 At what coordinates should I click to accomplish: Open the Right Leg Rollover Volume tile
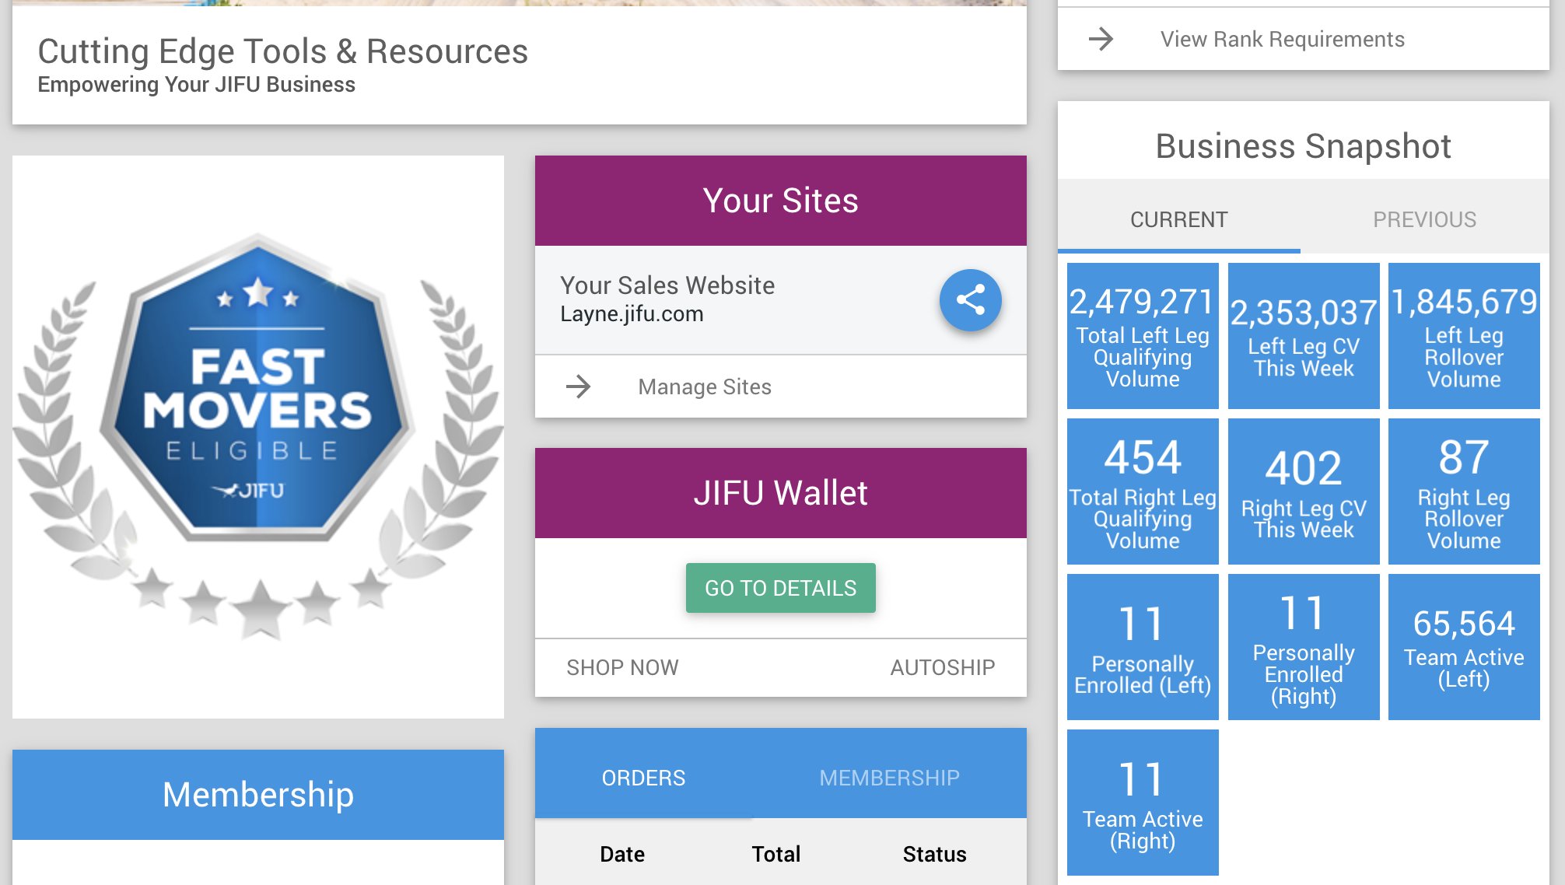[1464, 491]
